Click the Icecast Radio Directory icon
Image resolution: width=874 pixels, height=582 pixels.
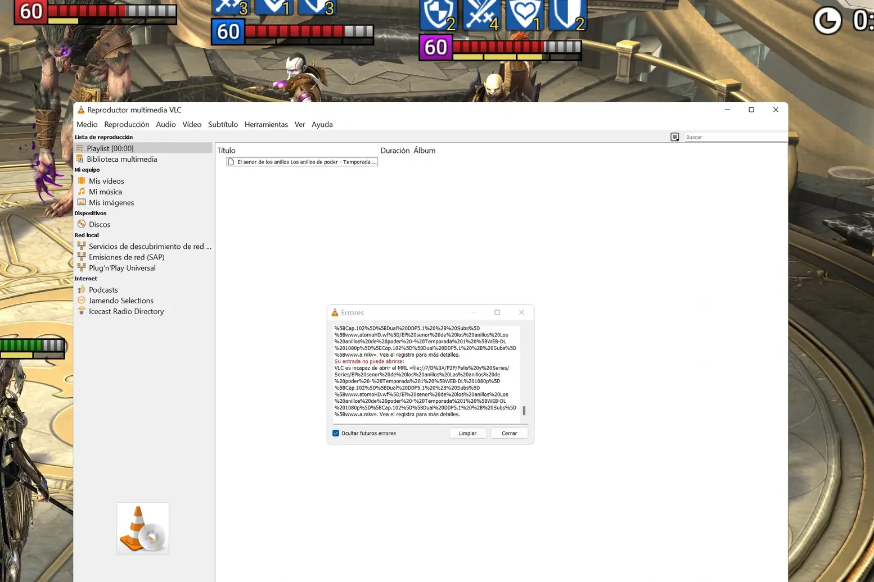pyautogui.click(x=82, y=311)
